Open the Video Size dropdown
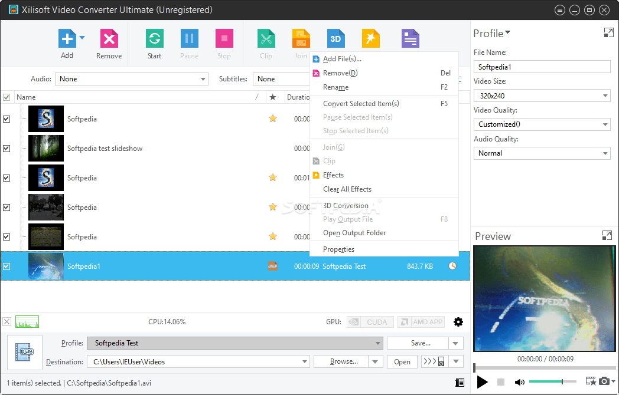619x395 pixels. 605,95
